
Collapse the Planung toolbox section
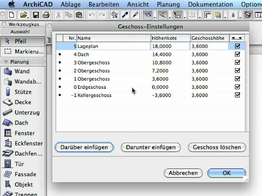6,62
